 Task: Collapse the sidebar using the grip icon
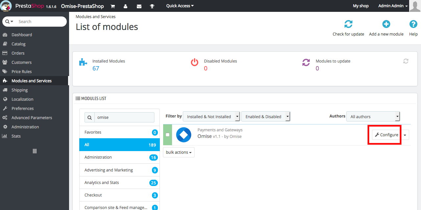[34, 151]
